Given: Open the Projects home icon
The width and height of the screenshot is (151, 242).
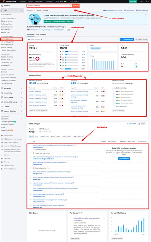Looking at the screenshot, I should 2,5.
